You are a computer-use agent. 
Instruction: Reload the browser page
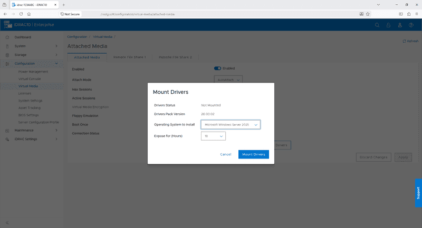coord(21,14)
